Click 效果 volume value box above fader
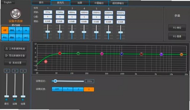This screenshot has height=110, width=190. tap(23, 71)
